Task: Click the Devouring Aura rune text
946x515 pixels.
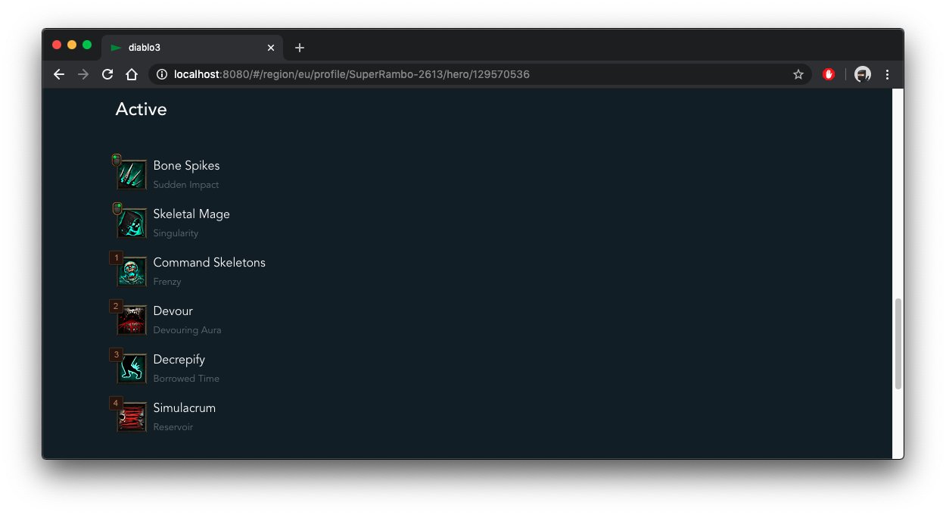Action: (x=187, y=330)
